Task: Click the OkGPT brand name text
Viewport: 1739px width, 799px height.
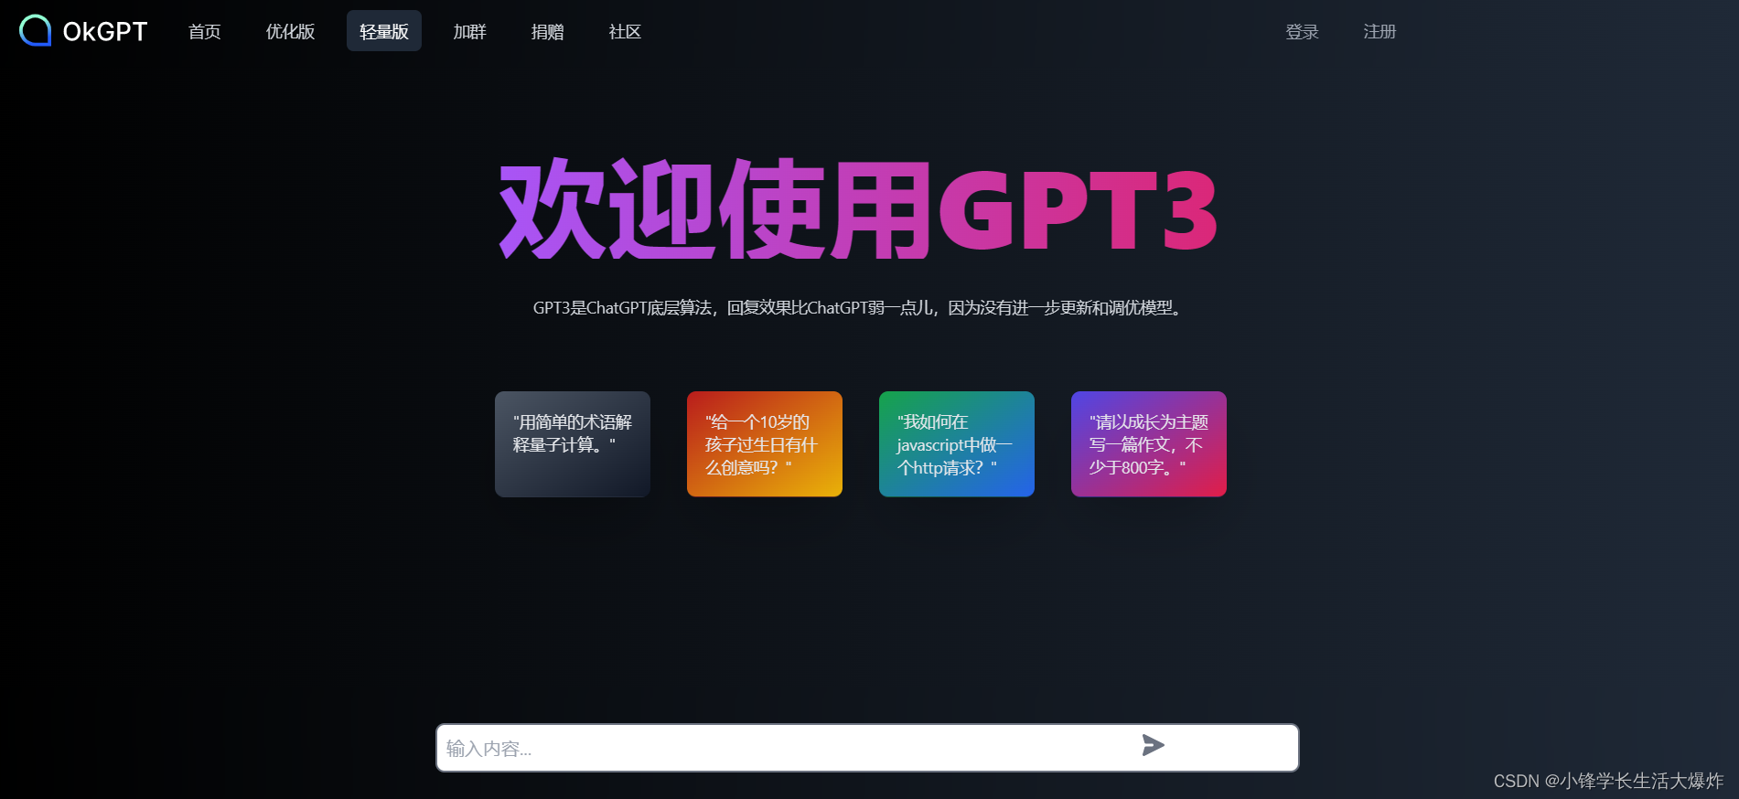Action: click(x=105, y=32)
